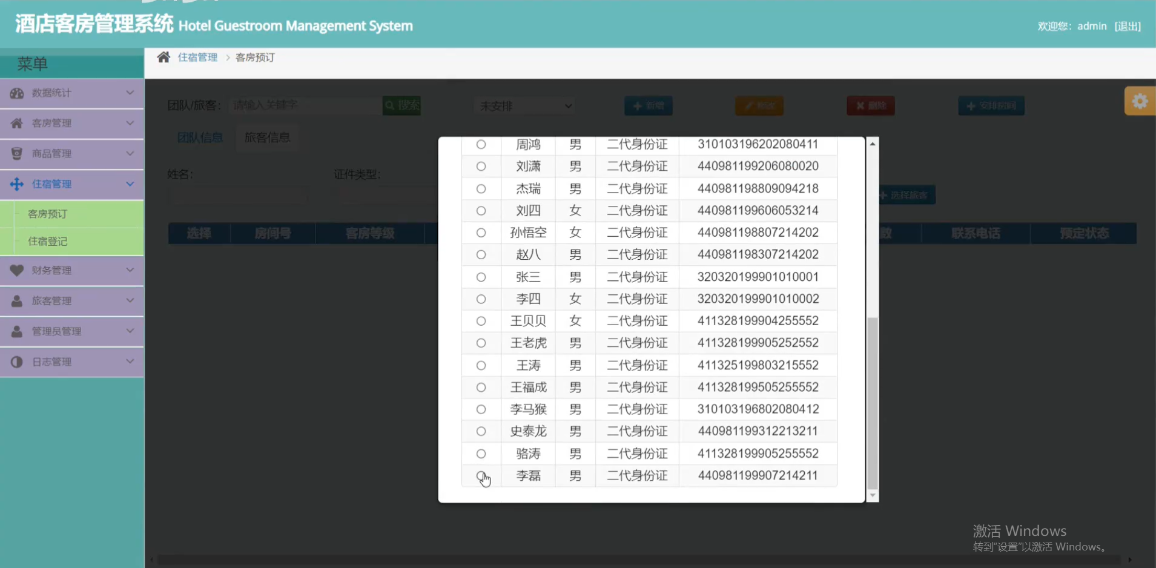Select the radio button for 李四
The width and height of the screenshot is (1156, 568).
[481, 299]
